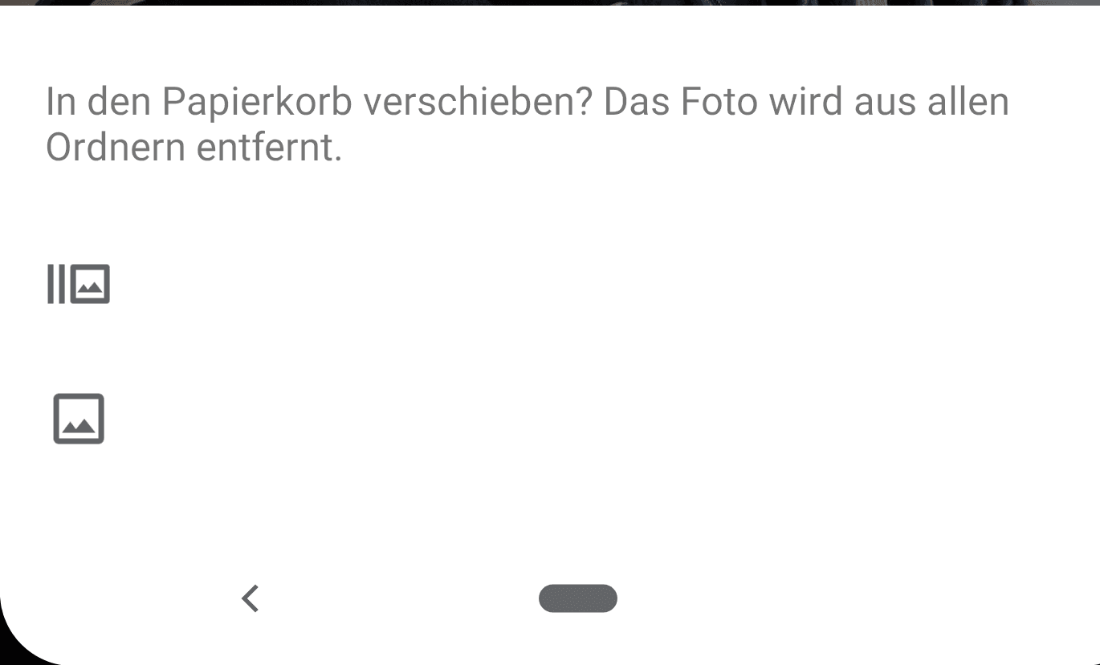Tap the single photo icon
Image resolution: width=1100 pixels, height=665 pixels.
pos(79,418)
